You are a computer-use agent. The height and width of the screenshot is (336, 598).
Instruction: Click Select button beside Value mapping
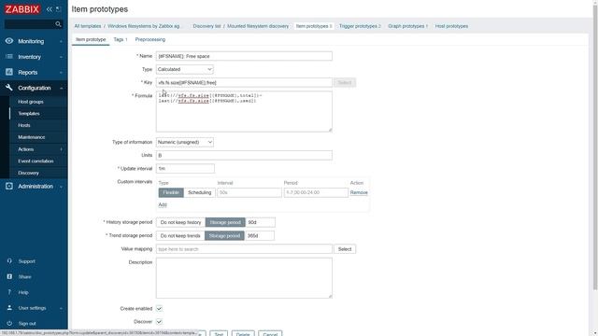pyautogui.click(x=345, y=249)
